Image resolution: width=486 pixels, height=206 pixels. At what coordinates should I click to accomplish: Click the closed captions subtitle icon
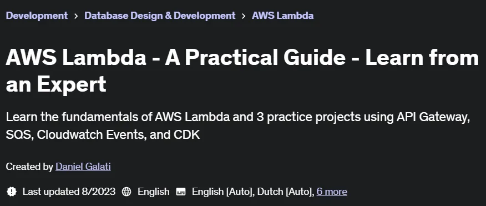tap(181, 192)
